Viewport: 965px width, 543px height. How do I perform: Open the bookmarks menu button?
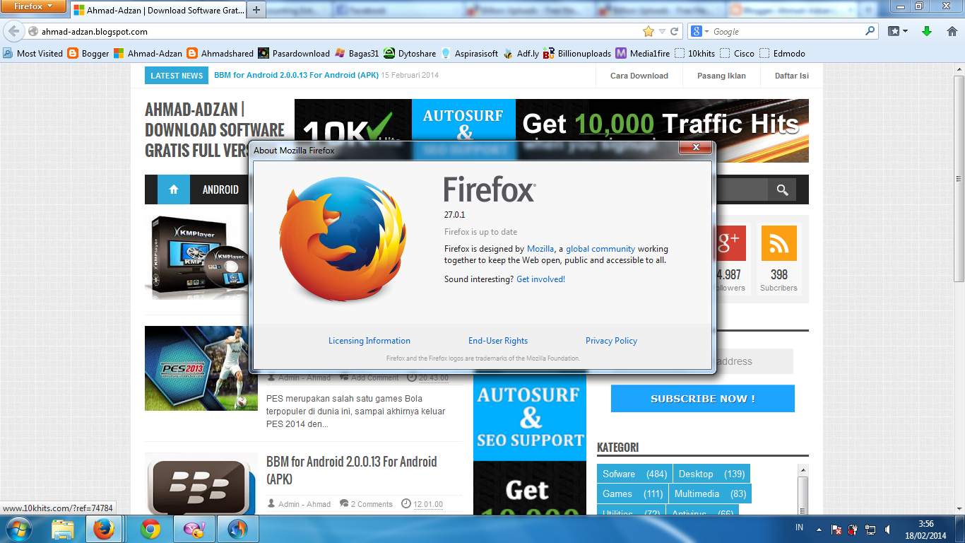pos(898,32)
